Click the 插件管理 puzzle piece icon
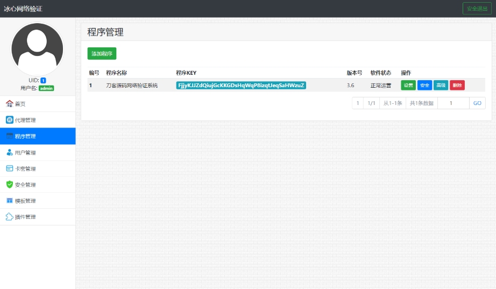This screenshot has width=496, height=289. coord(9,217)
